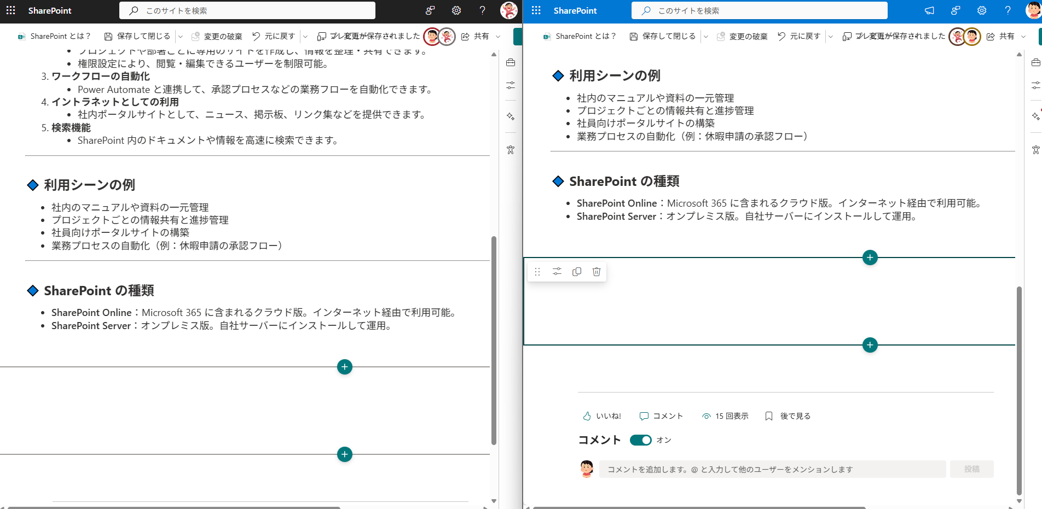Click the SharePoint brand label in left window header

click(x=50, y=10)
